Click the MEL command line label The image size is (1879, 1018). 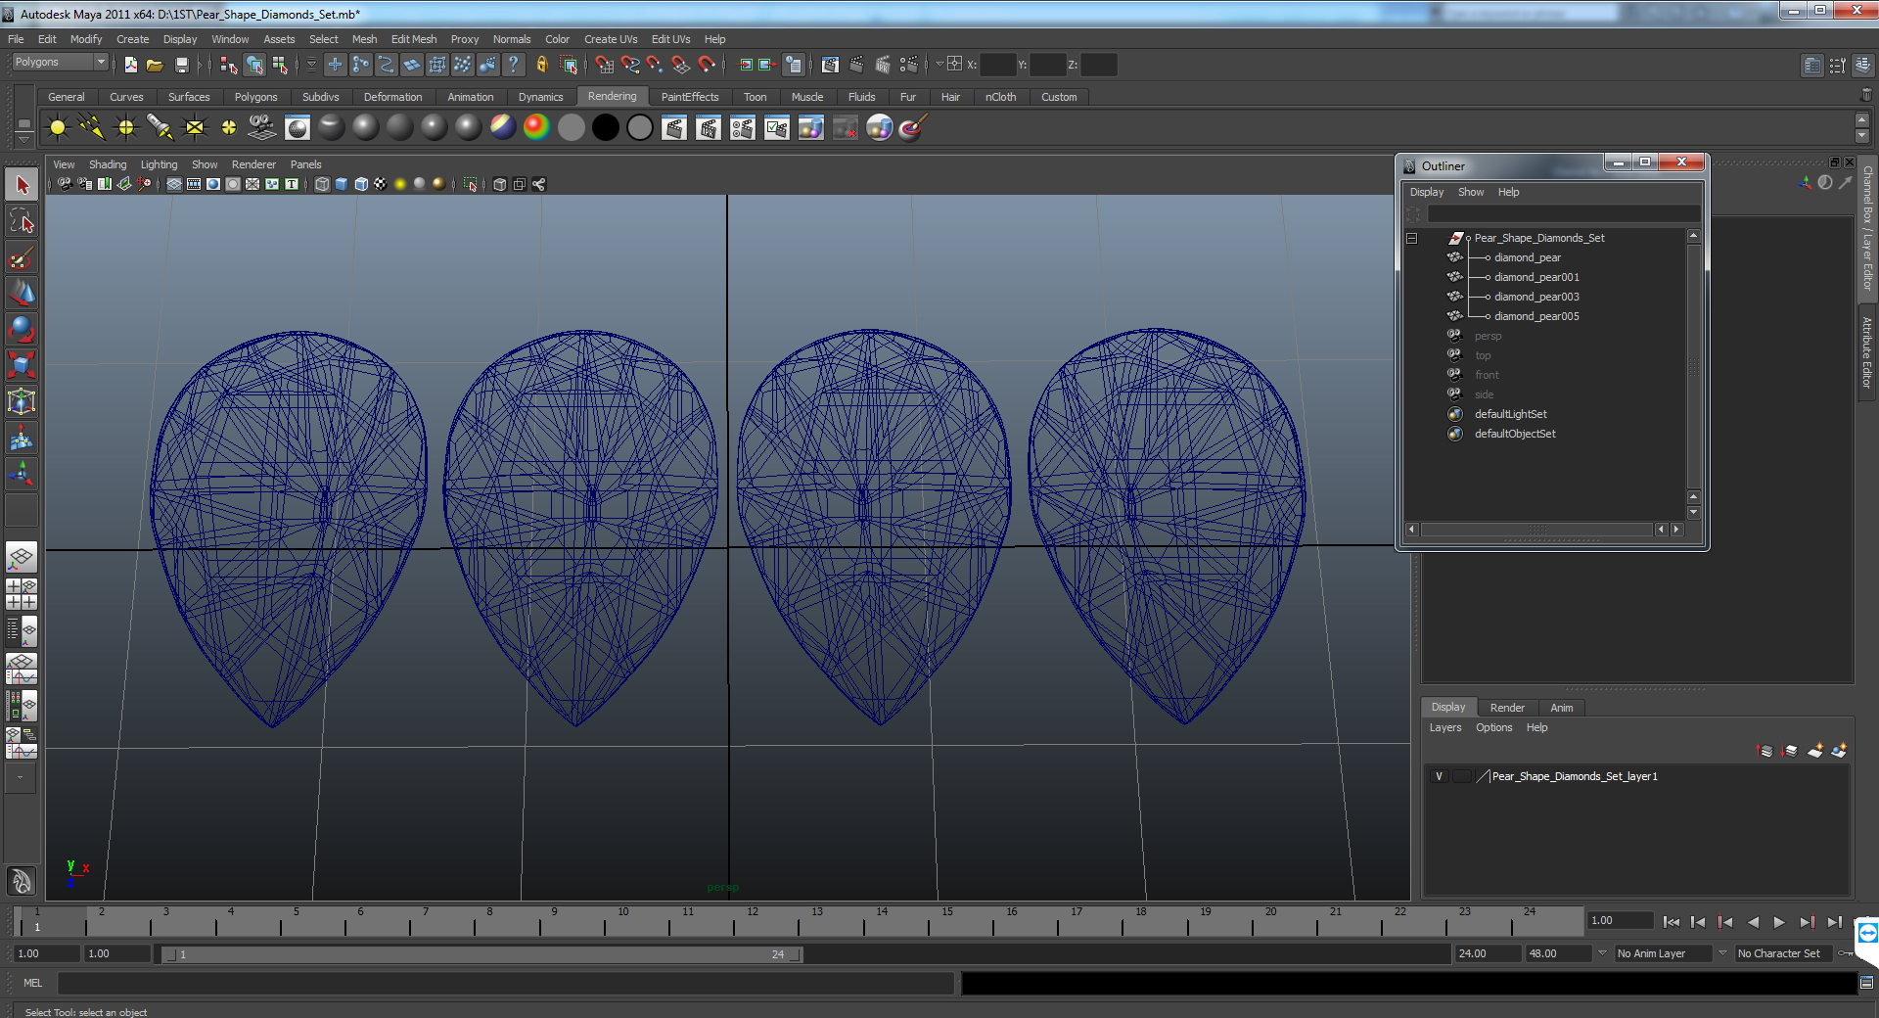(32, 983)
